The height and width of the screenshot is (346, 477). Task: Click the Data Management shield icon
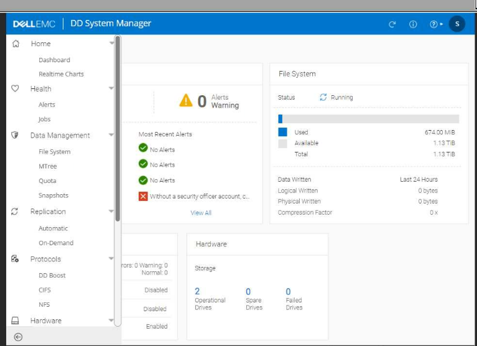14,135
